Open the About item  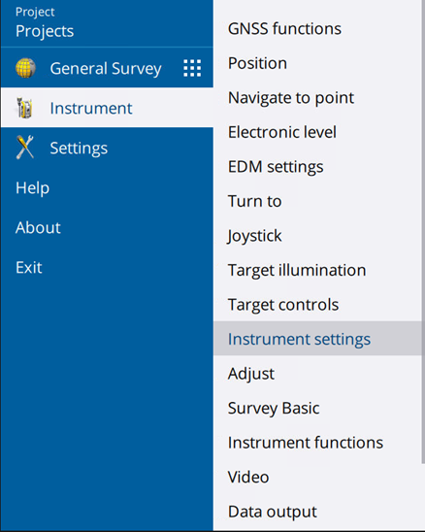pyautogui.click(x=38, y=227)
